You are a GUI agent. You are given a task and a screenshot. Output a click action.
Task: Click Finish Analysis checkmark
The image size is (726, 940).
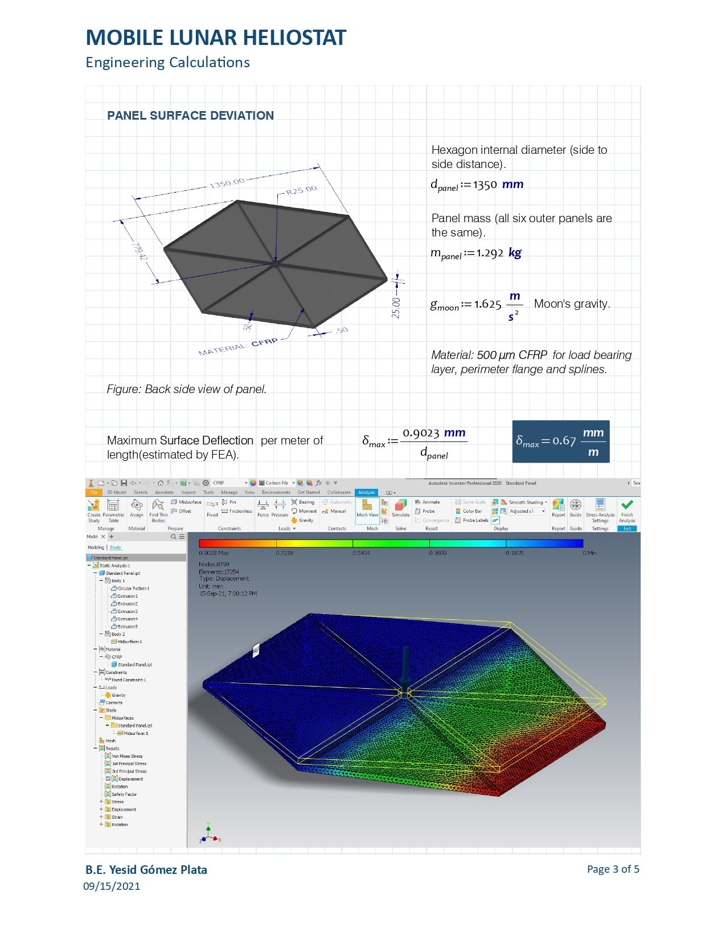point(627,510)
